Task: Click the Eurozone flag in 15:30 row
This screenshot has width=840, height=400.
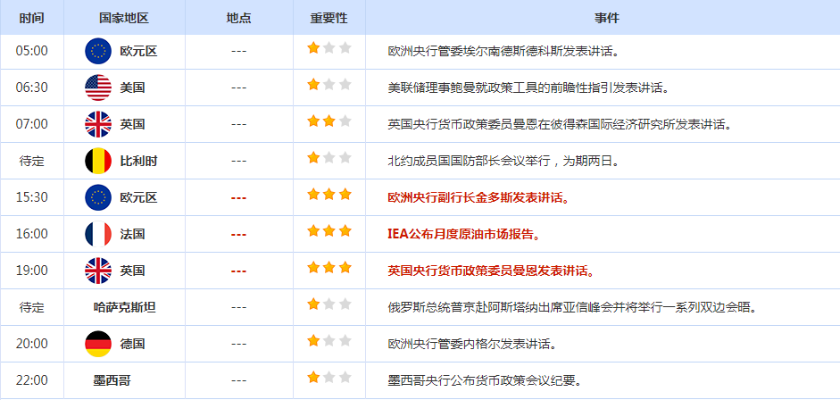Action: point(97,197)
